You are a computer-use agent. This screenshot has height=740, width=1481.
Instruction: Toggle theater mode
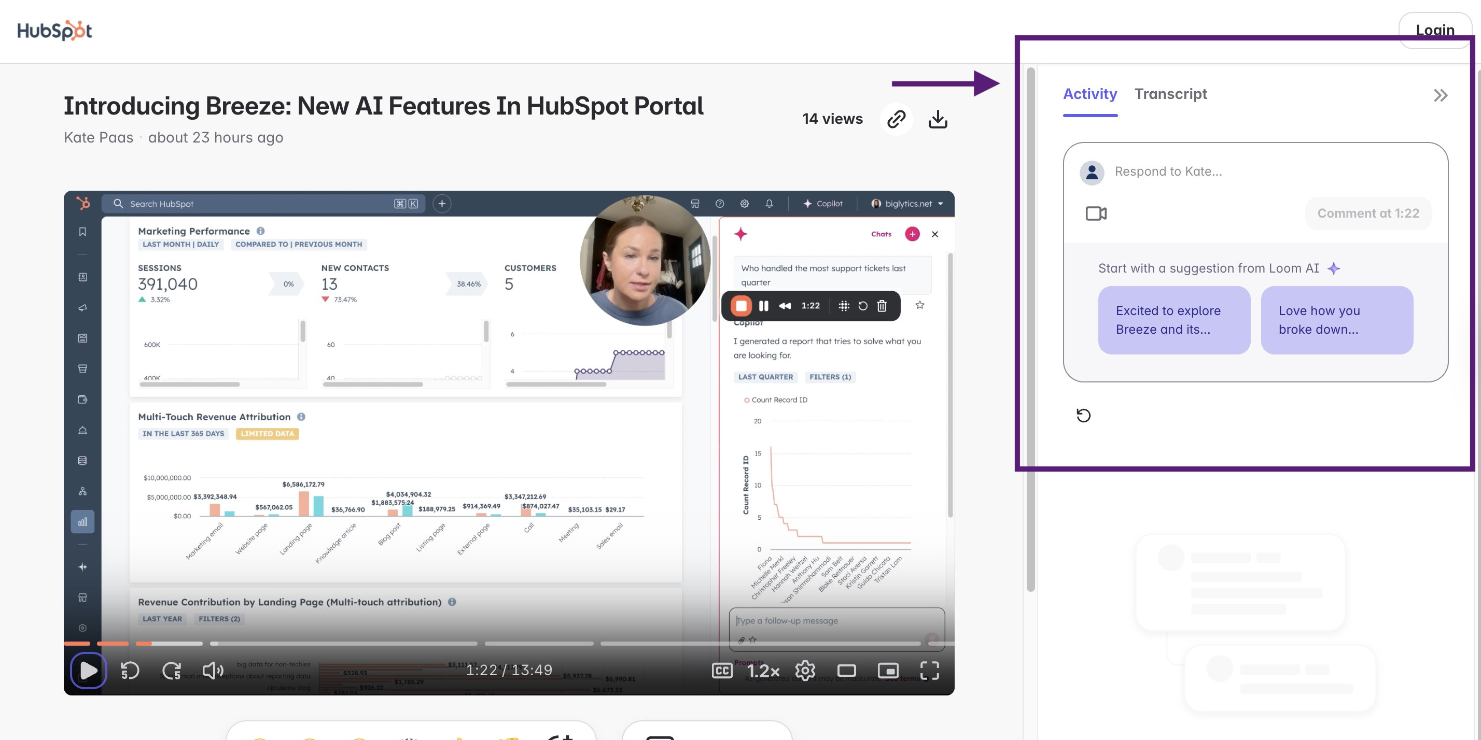[x=846, y=670]
